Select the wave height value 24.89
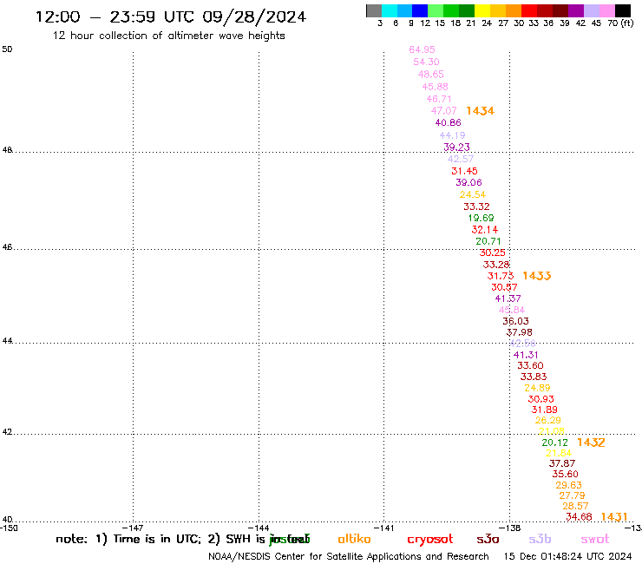642x564 pixels. point(537,388)
